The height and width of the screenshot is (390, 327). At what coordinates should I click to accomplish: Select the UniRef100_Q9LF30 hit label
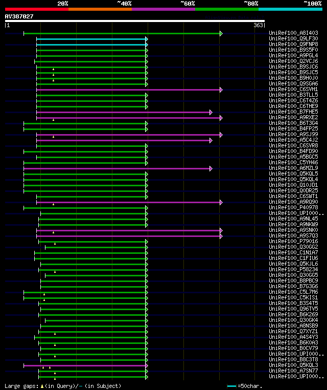coord(293,38)
